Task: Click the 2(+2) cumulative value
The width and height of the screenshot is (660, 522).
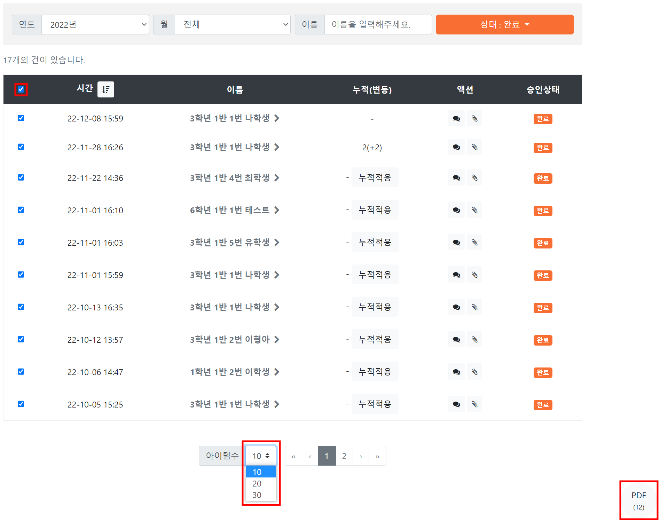Action: 372,148
